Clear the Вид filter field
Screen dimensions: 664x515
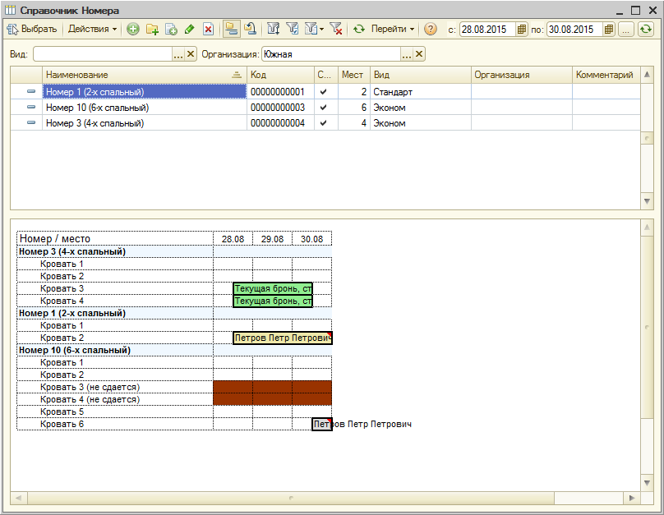coord(191,54)
